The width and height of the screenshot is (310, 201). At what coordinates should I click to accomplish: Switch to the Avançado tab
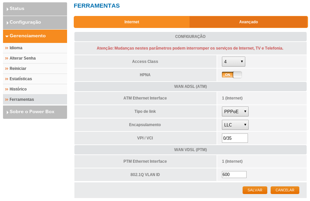(x=248, y=22)
